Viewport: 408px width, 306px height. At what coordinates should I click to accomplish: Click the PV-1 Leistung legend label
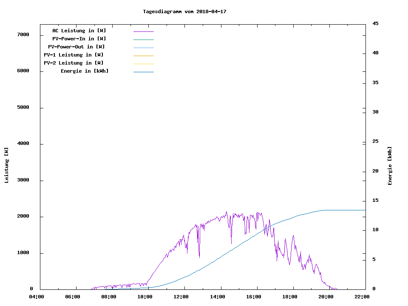click(x=74, y=55)
